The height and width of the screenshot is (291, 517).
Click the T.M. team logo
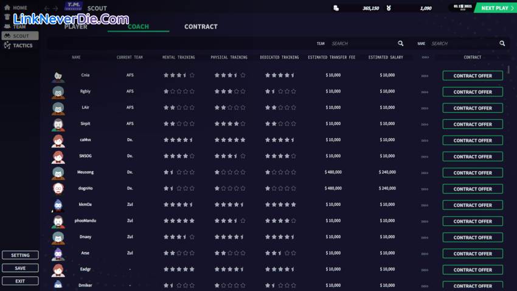[74, 9]
